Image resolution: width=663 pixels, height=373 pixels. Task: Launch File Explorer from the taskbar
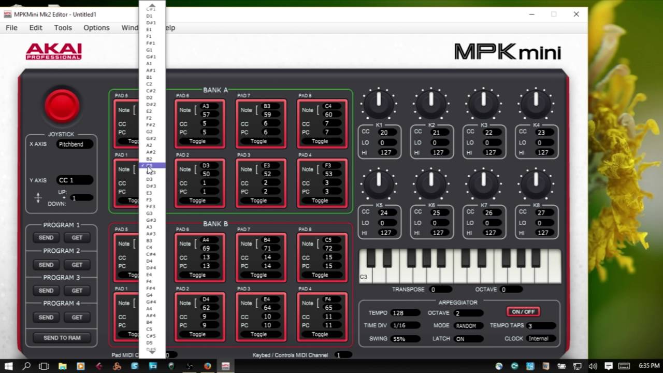(x=62, y=366)
